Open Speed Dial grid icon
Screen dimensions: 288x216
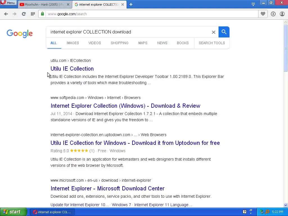click(x=33, y=14)
